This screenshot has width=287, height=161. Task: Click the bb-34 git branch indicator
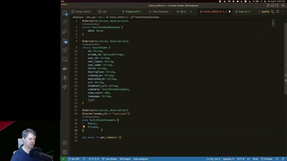coord(74,159)
